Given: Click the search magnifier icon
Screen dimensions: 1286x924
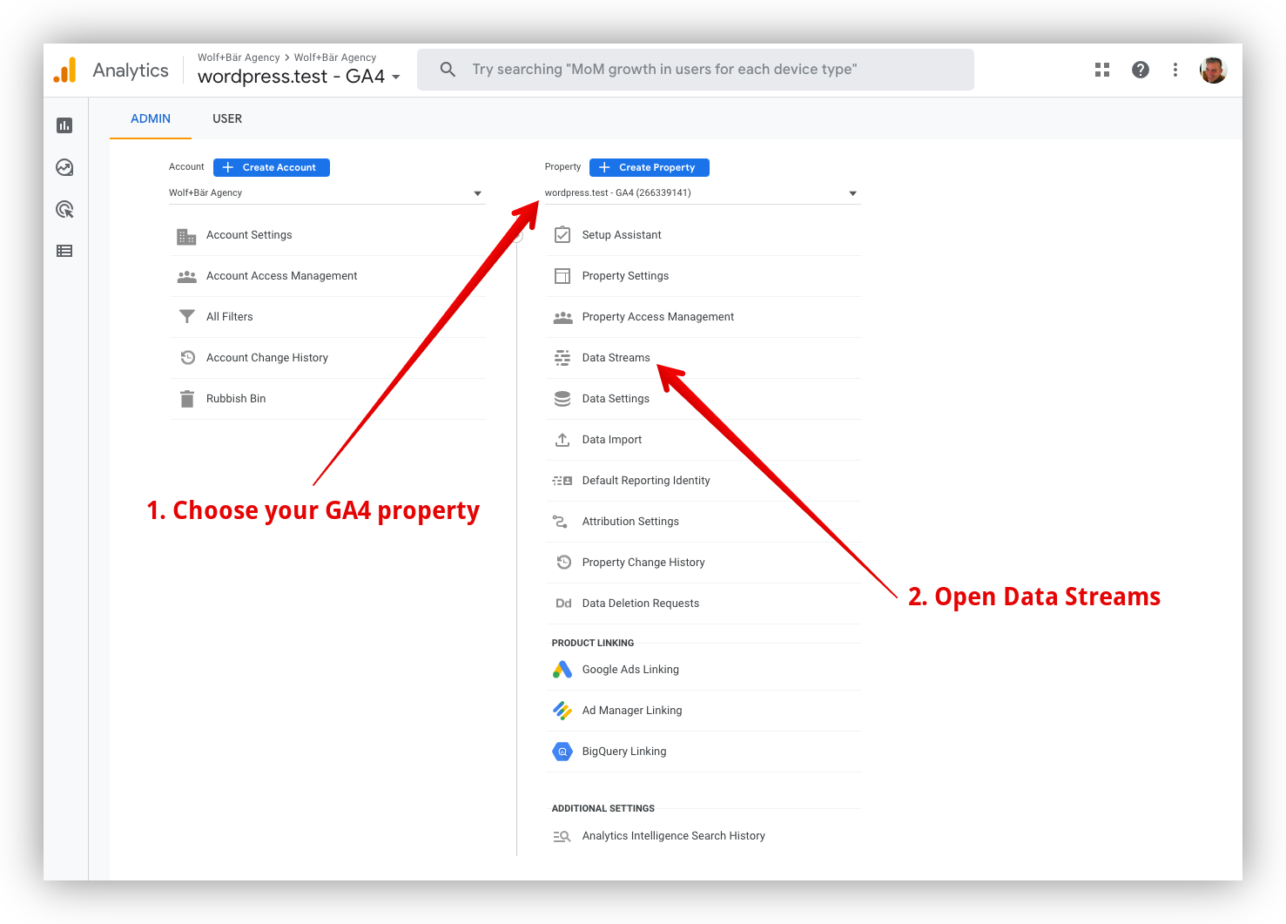Looking at the screenshot, I should 448,70.
